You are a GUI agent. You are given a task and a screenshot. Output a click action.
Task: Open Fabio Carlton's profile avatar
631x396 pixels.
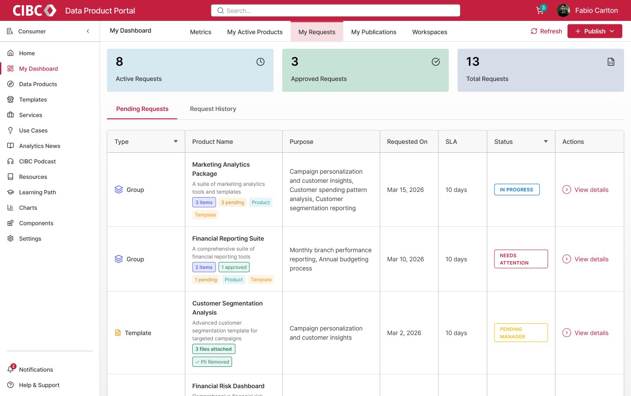563,10
